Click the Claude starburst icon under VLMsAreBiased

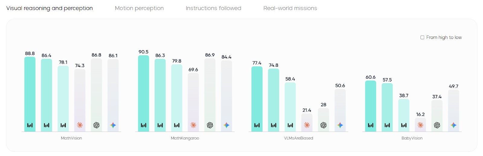307,125
